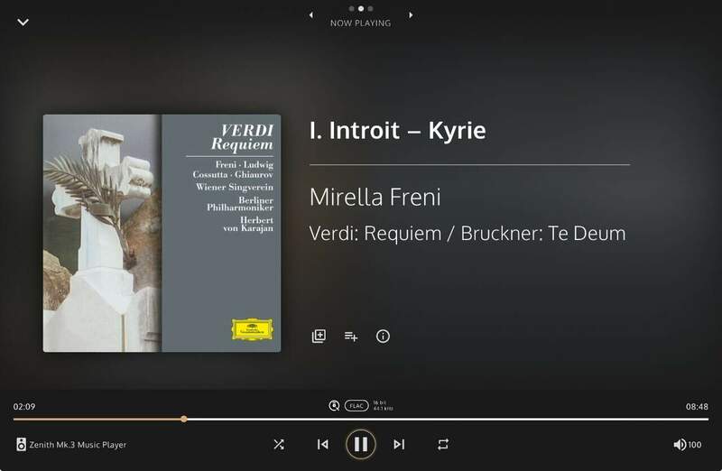The image size is (722, 471).
Task: Click the playback progress slider handle
Action: point(184,419)
